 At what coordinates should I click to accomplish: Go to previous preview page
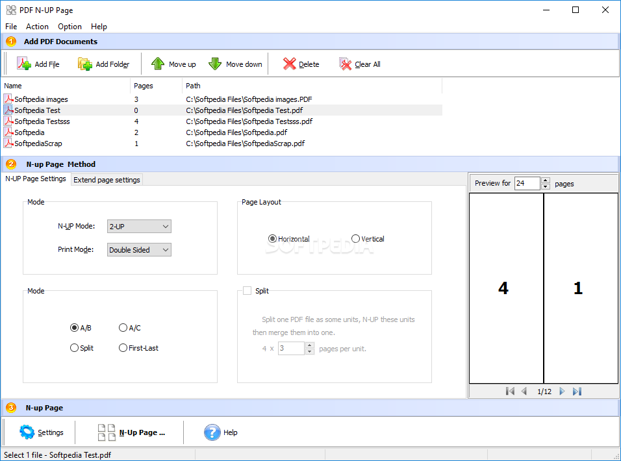point(524,392)
